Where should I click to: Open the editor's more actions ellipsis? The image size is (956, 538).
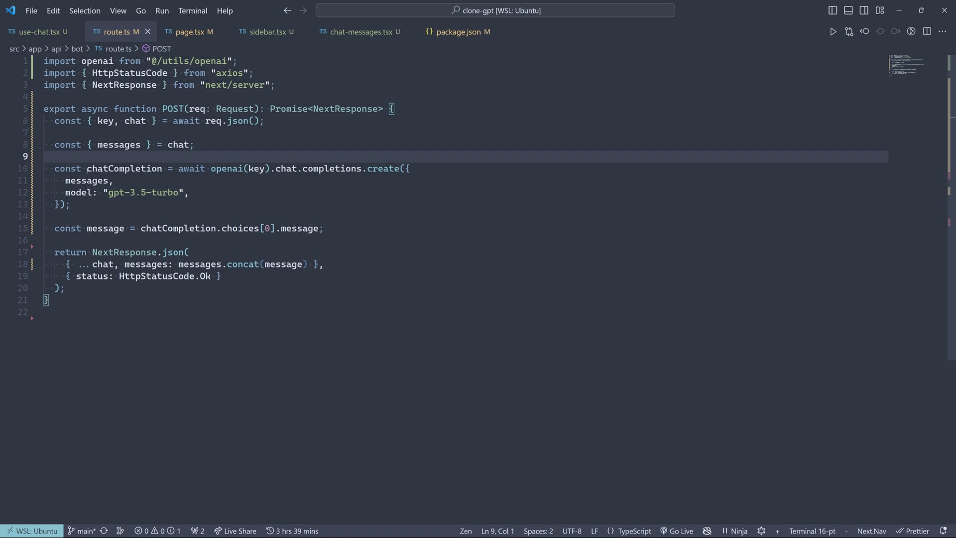(x=942, y=31)
